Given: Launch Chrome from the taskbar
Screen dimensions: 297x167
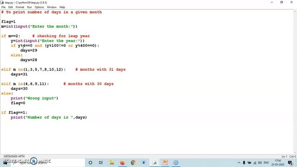Looking at the screenshot, I should click(133, 163).
